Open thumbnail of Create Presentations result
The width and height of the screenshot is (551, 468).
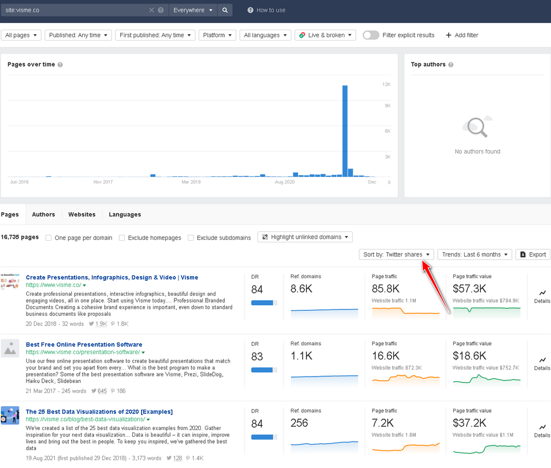coord(10,282)
